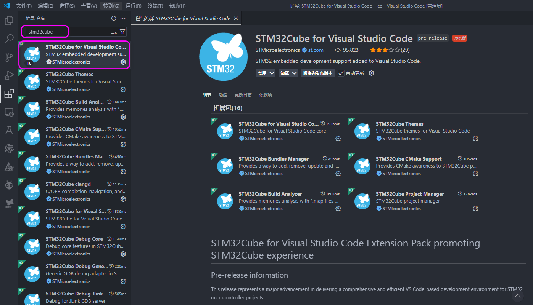Image resolution: width=533 pixels, height=305 pixels.
Task: Open the Run and Debug view
Action: click(x=9, y=75)
